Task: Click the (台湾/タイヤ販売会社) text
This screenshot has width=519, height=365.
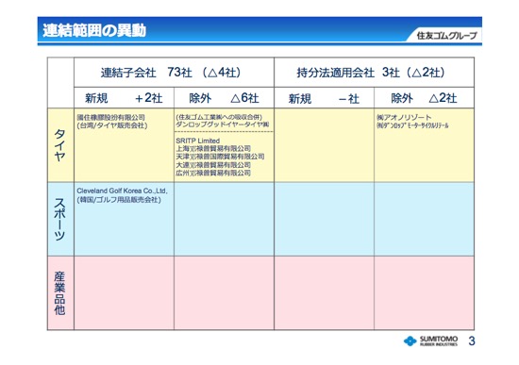Action: pyautogui.click(x=112, y=125)
